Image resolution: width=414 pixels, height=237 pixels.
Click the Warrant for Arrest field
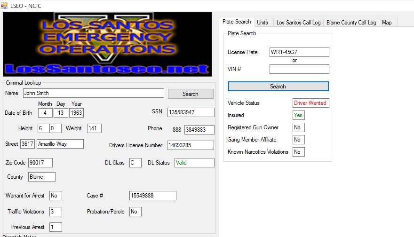point(55,196)
